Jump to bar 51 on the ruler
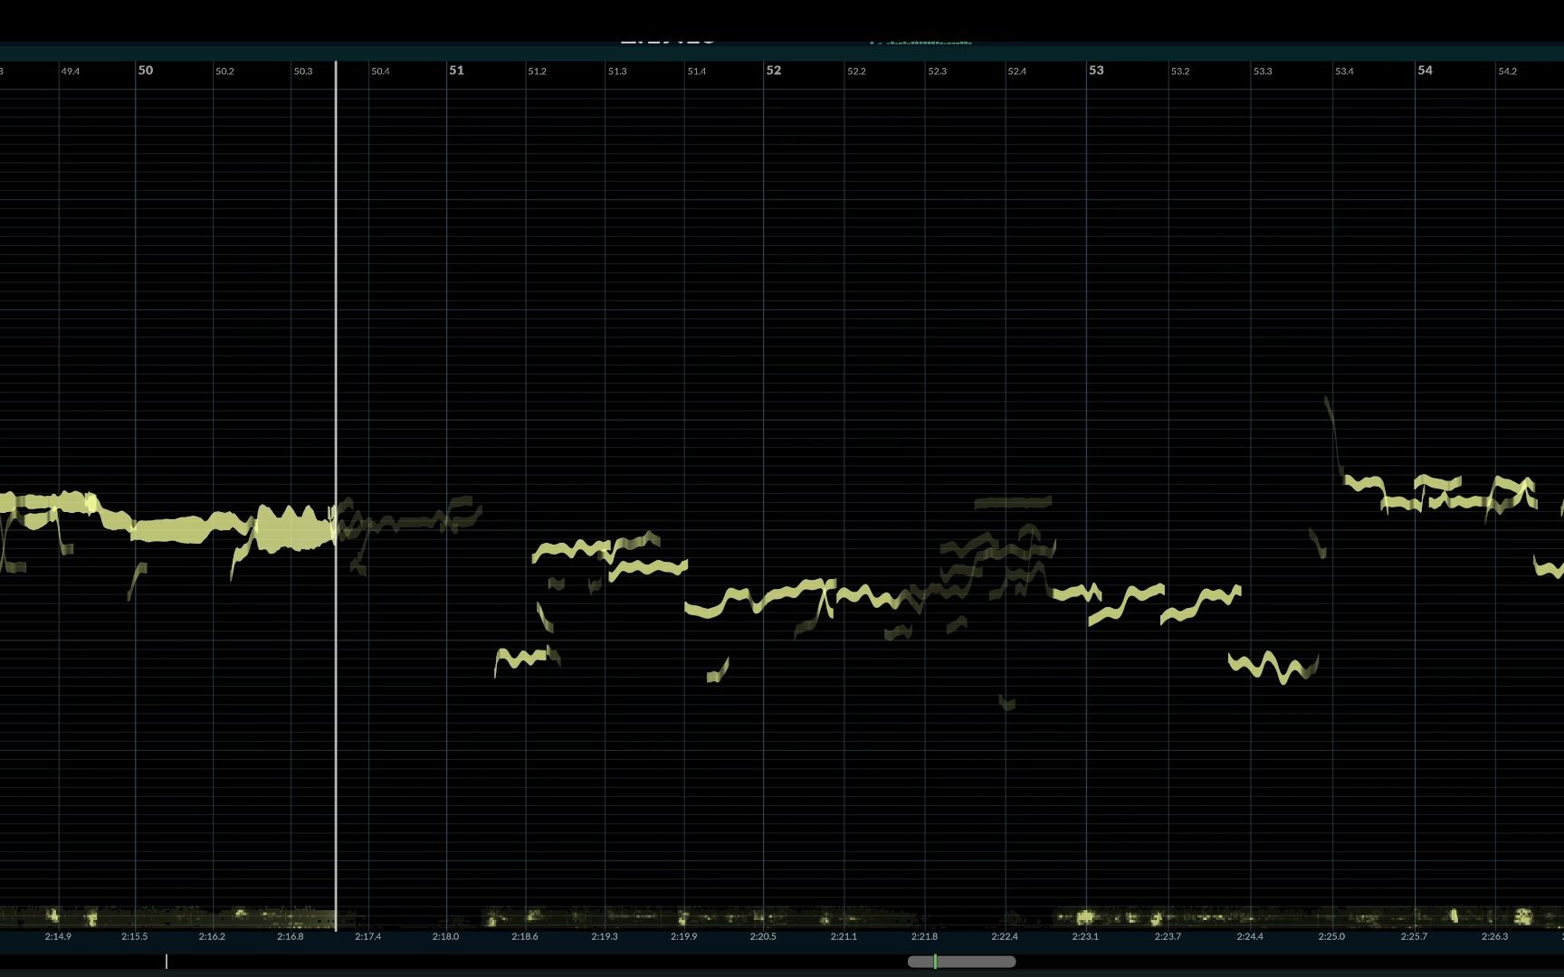The height and width of the screenshot is (977, 1564). pos(457,71)
